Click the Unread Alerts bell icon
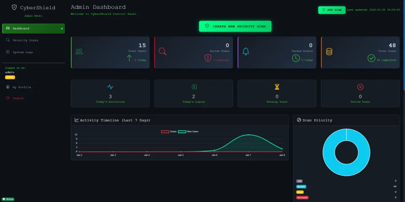This screenshot has height=202, width=405. click(246, 51)
